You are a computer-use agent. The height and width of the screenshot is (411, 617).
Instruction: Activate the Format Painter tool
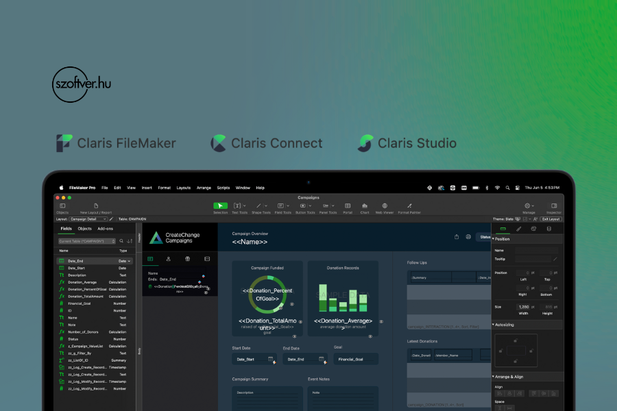(409, 206)
